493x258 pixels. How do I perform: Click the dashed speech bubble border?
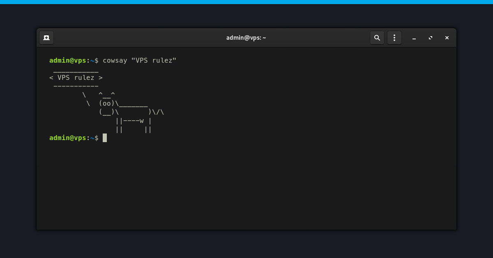coord(76,86)
